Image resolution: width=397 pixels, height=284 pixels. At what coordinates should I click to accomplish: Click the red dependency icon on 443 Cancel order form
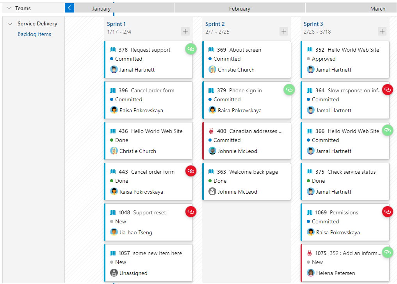tap(190, 171)
